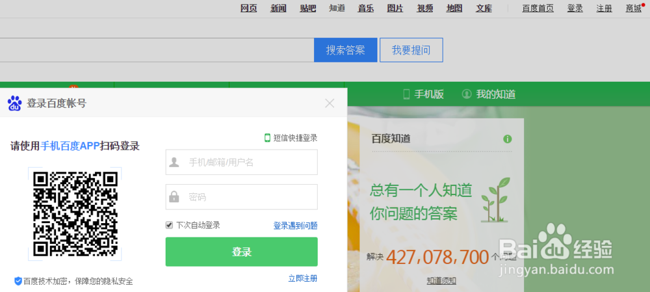Focus the main search input box
The height and width of the screenshot is (292, 650).
tap(157, 50)
